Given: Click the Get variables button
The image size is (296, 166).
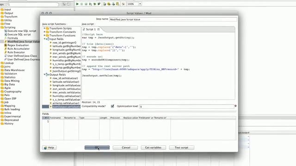Looking at the screenshot, I should click(x=153, y=148).
